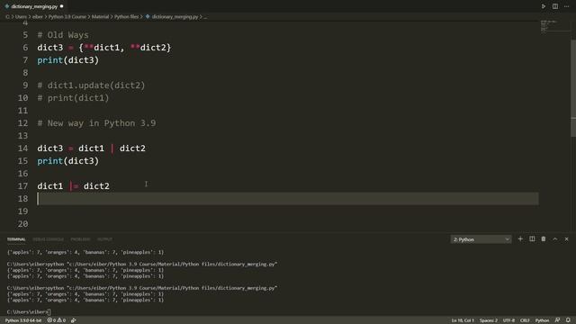Viewport: 576px width, 324px height.
Task: Close the terminal panel
Action: pyautogui.click(x=566, y=239)
